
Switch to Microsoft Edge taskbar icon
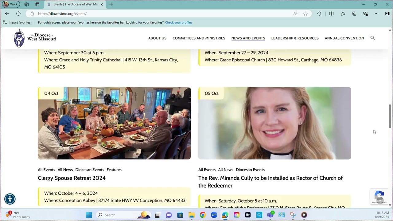click(225, 215)
